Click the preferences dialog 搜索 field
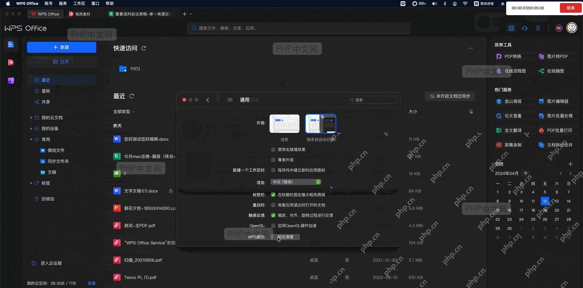 pos(373,100)
